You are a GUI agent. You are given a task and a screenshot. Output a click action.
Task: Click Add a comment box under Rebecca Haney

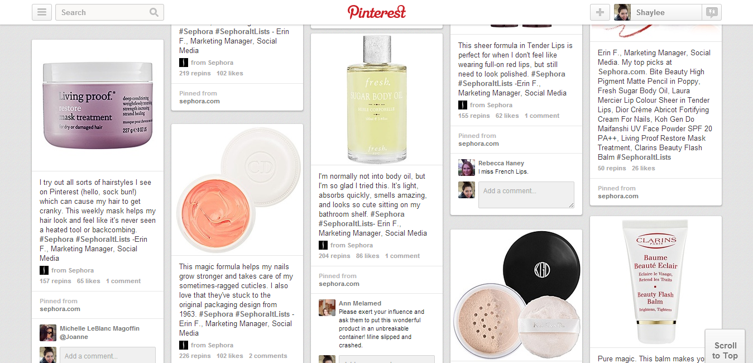(526, 195)
